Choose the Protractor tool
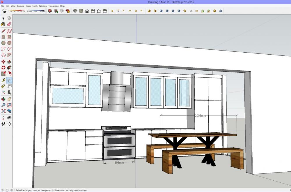The height and width of the screenshot is (192, 291). (3, 86)
